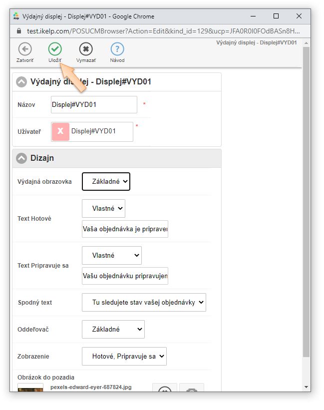Expand the Spodný text dropdown
Image resolution: width=324 pixels, height=410 pixels.
[x=144, y=302]
